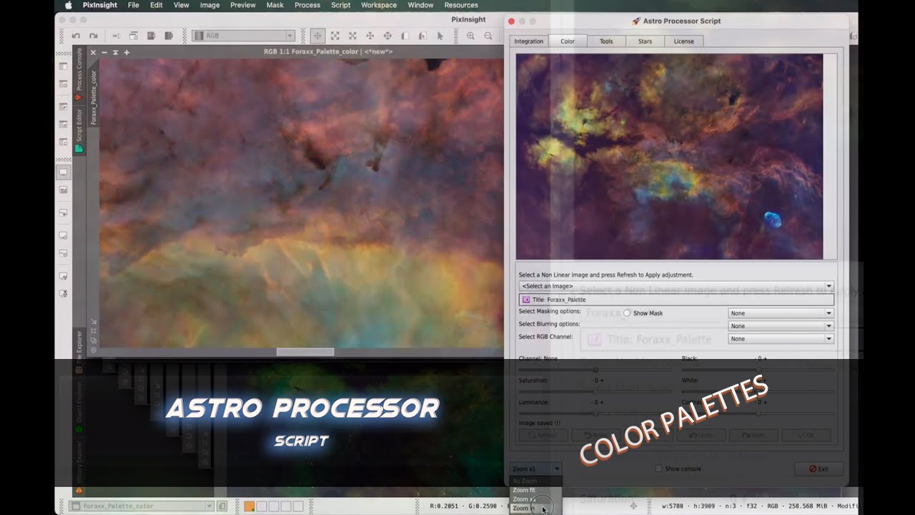Open the Apple menu
Screen dimensions: 915x515
pyautogui.click(x=69, y=5)
